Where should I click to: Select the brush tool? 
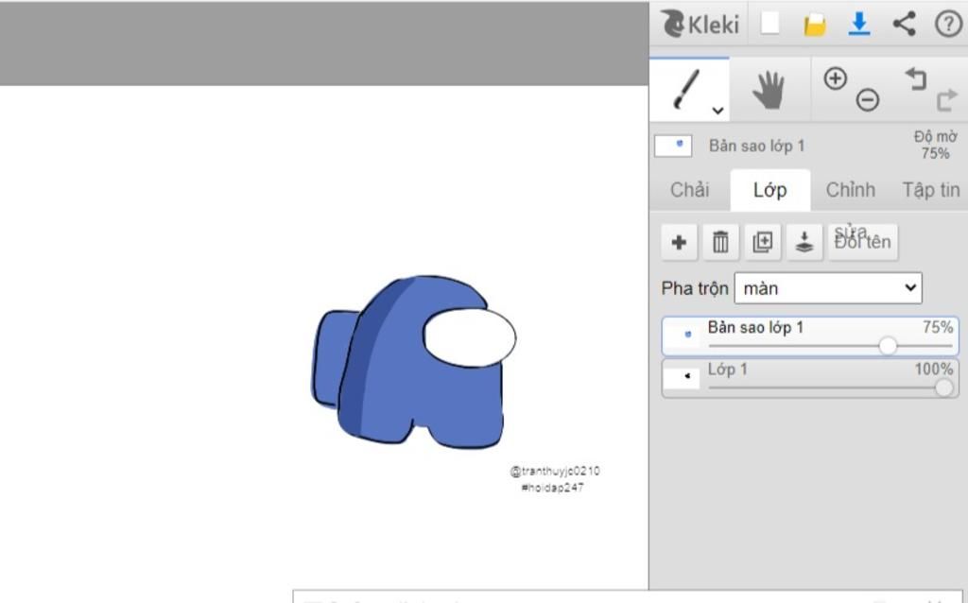[689, 90]
